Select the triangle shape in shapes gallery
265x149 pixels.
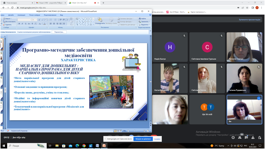pyautogui.click(x=77, y=21)
